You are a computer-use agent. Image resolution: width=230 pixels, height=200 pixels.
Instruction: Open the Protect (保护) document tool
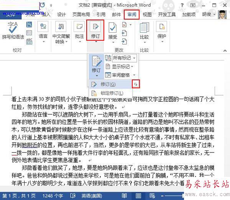coord(162,31)
